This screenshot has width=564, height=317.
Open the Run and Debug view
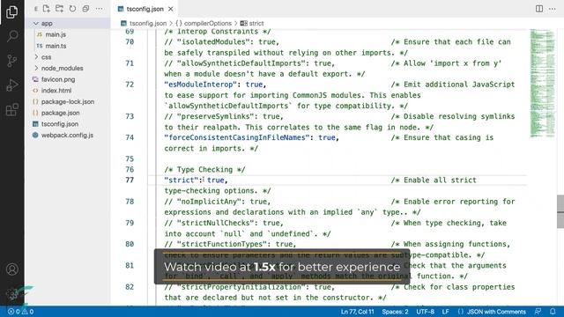(11, 85)
